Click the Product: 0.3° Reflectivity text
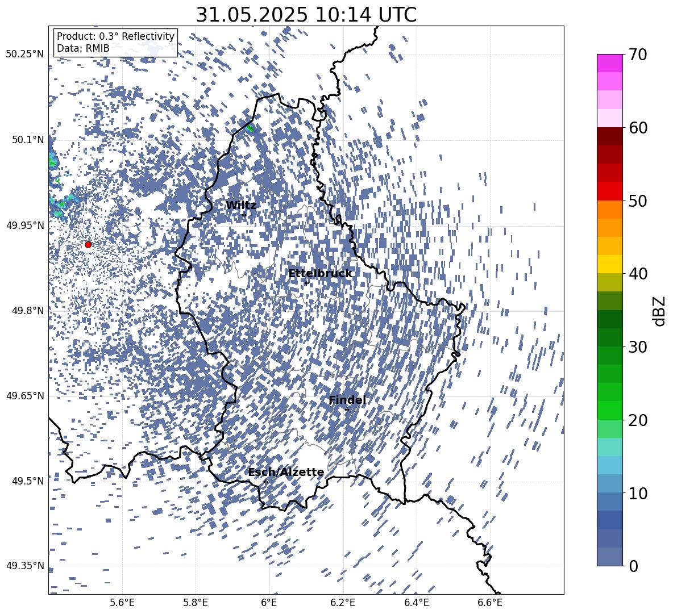Viewport: 673px width, 614px height. [x=115, y=36]
